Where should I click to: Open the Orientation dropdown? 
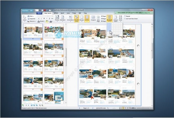pyautogui.click(x=70, y=18)
